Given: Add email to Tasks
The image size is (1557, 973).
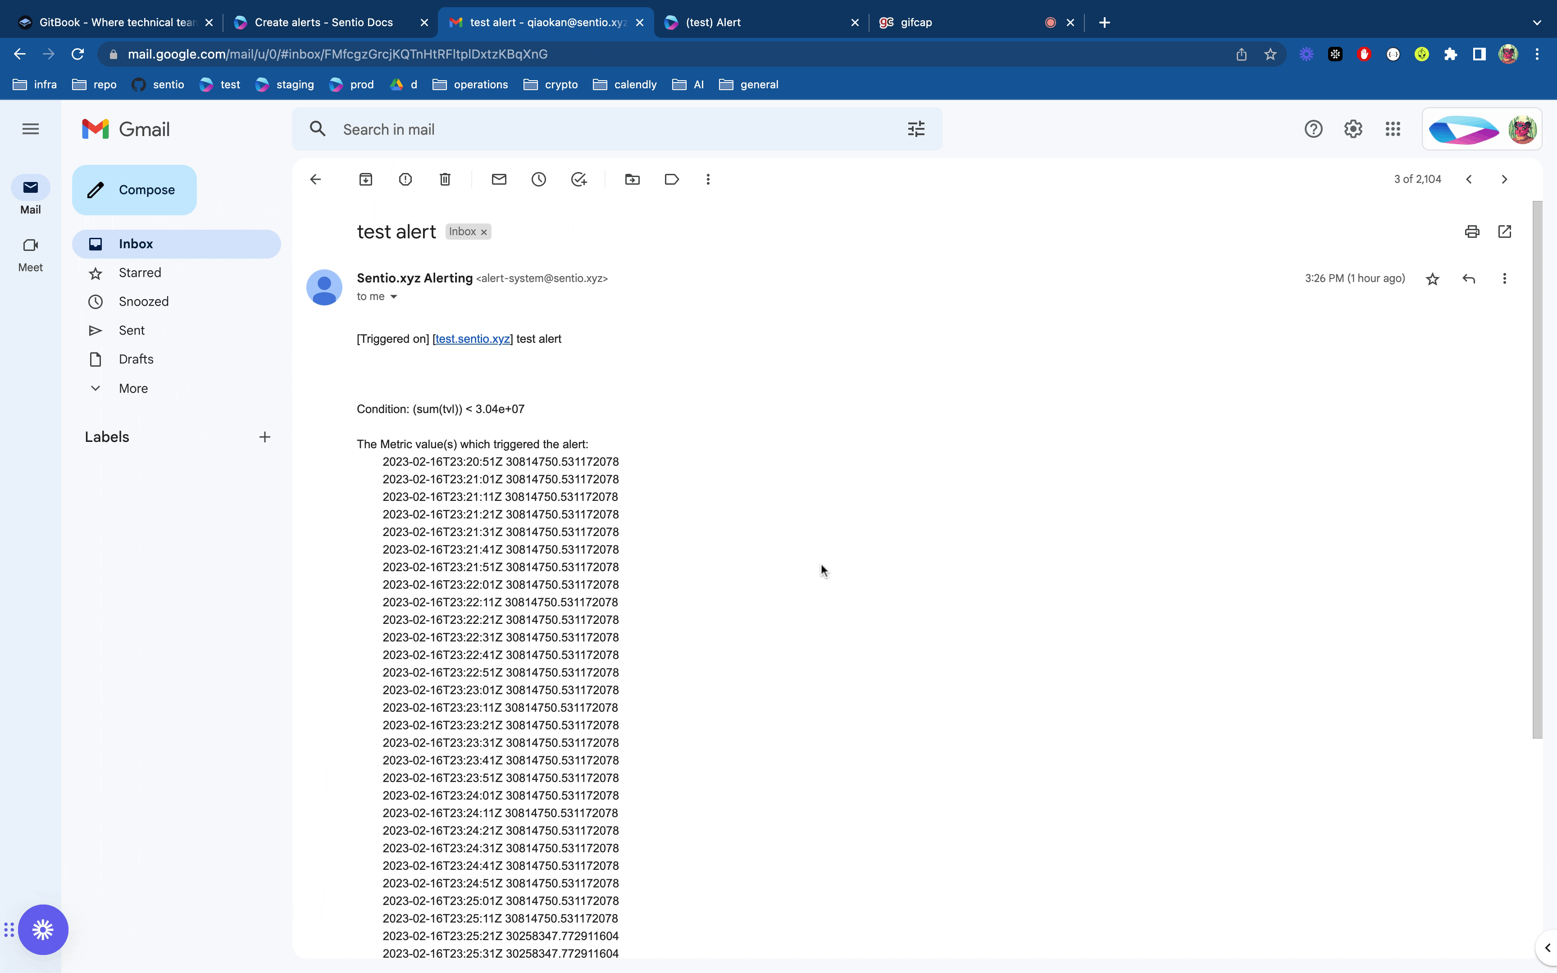Looking at the screenshot, I should click(x=578, y=180).
